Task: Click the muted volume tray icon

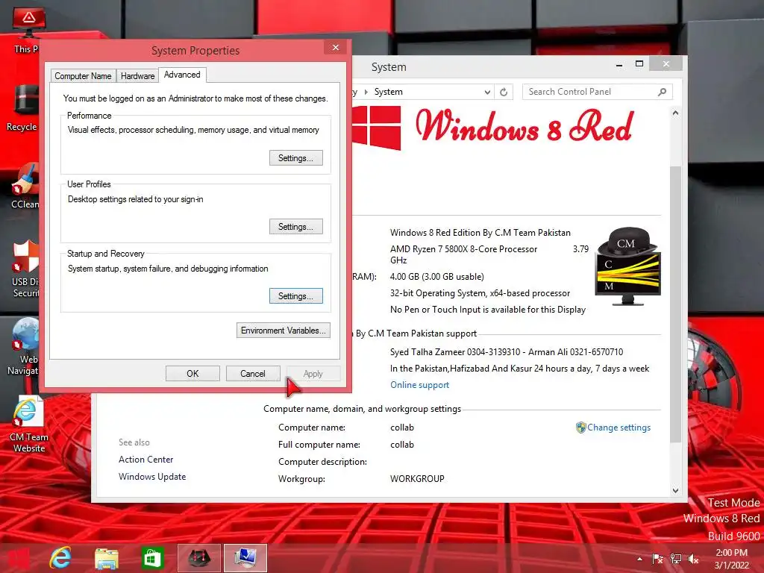Action: 693,559
